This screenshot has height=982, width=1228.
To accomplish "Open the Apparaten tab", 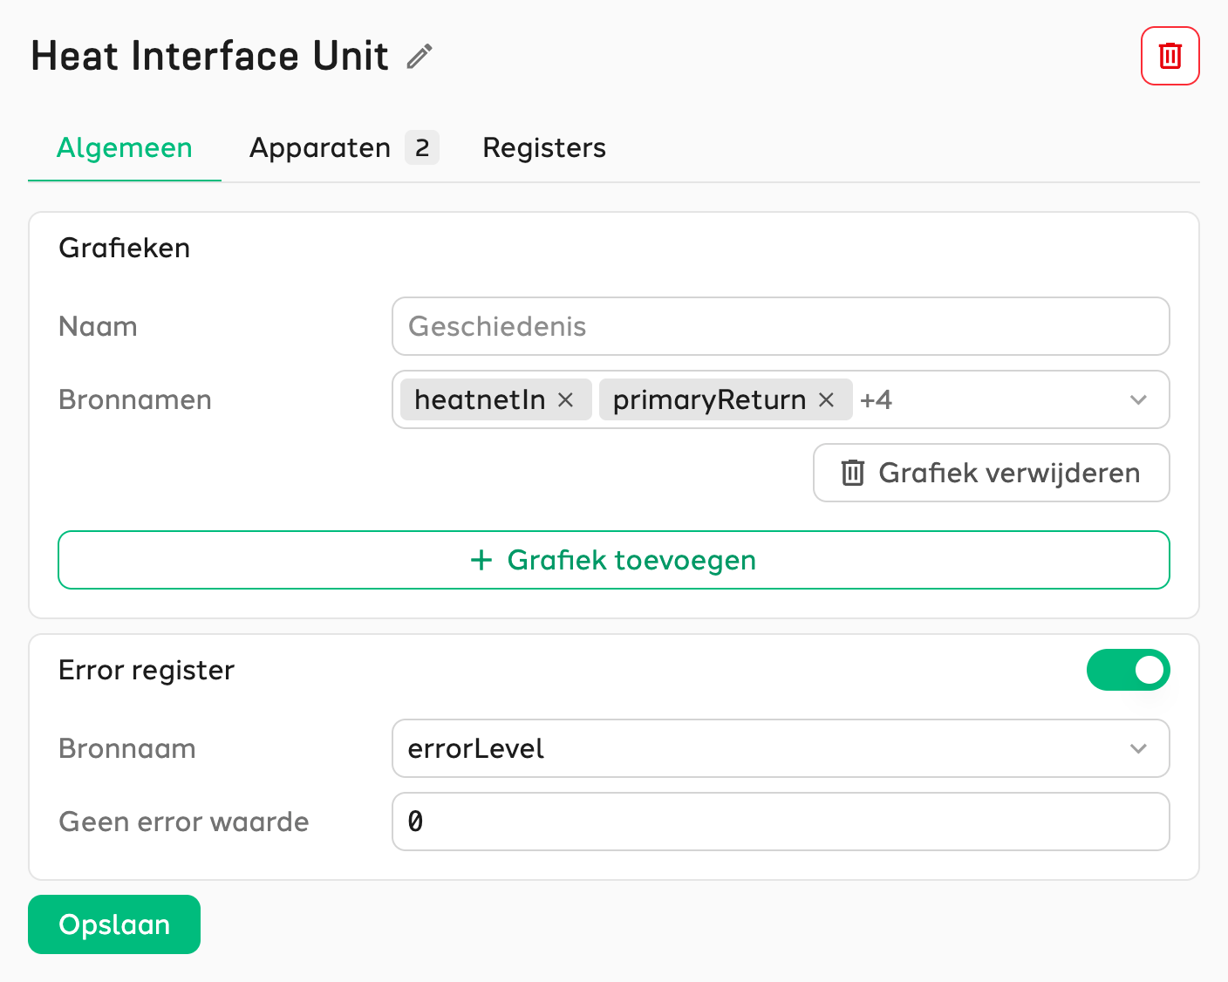I will coord(344,147).
